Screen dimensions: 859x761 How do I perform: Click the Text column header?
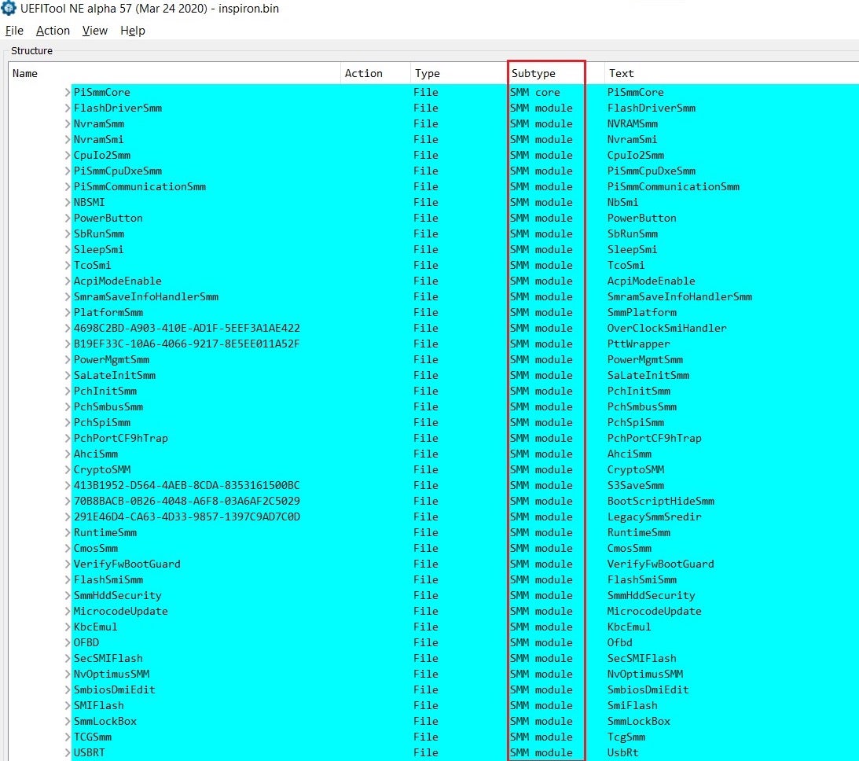click(x=621, y=73)
